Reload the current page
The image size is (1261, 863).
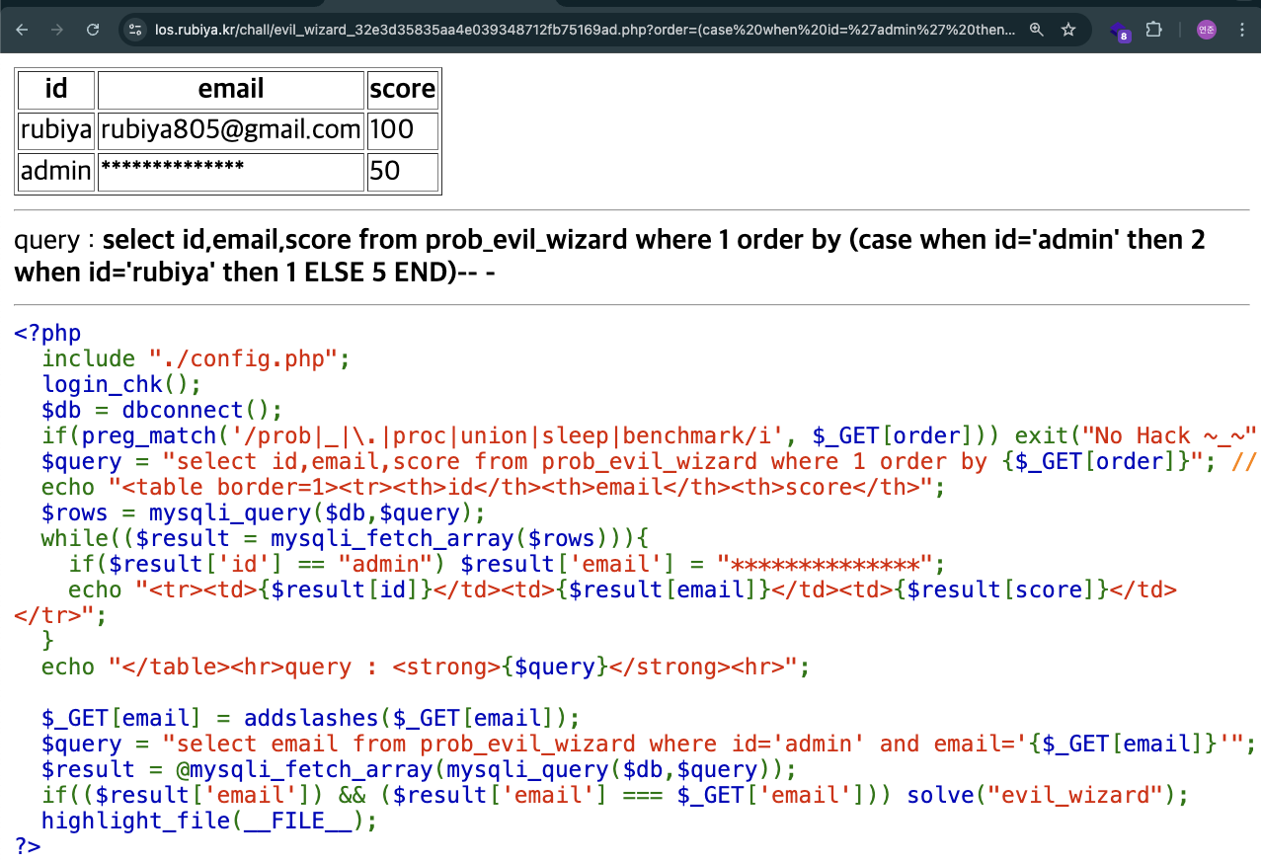[x=93, y=30]
